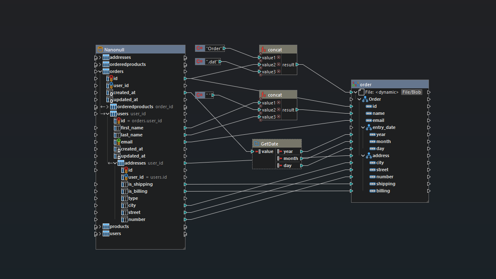The width and height of the screenshot is (496, 279).
Task: Click the document icon beside File: <dynamic>
Action: pyautogui.click(x=361, y=92)
